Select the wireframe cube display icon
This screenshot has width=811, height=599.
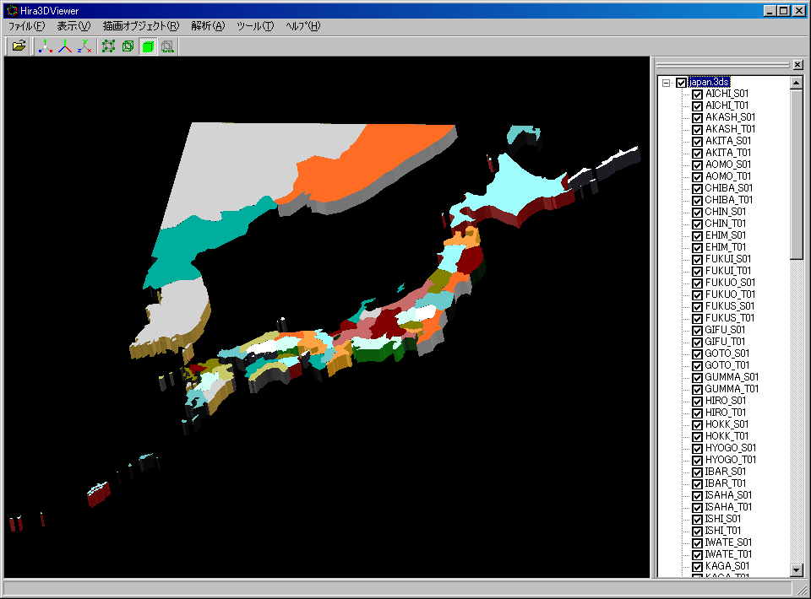(128, 46)
